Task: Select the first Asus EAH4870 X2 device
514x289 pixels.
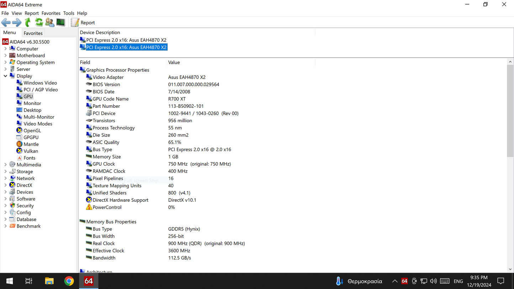Action: pyautogui.click(x=126, y=40)
